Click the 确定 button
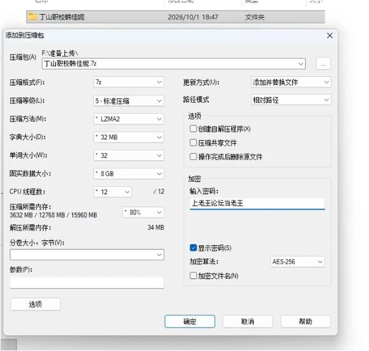Image resolution: width=369 pixels, height=351 pixels. 189,321
